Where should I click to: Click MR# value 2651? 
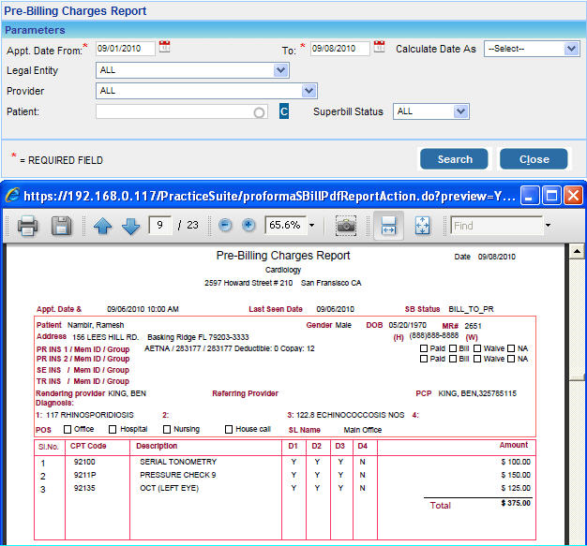[473, 326]
